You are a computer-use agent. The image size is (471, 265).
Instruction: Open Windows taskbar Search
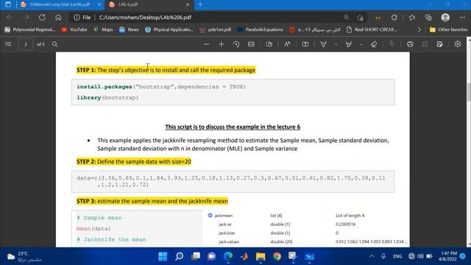(x=179, y=256)
